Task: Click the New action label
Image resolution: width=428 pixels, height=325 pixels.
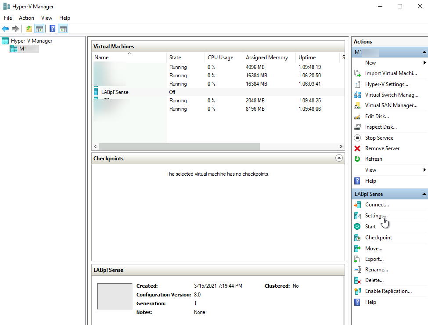Action: (x=370, y=63)
